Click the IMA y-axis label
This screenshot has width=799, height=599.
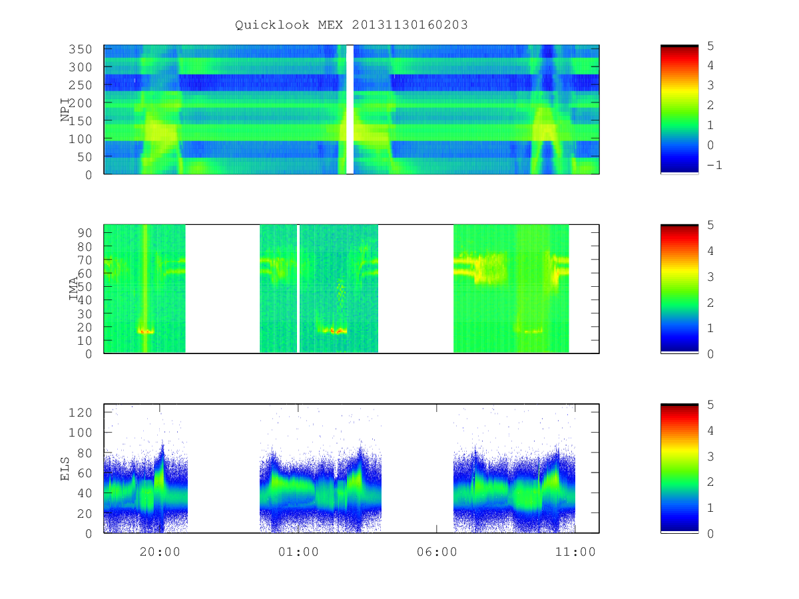[73, 289]
